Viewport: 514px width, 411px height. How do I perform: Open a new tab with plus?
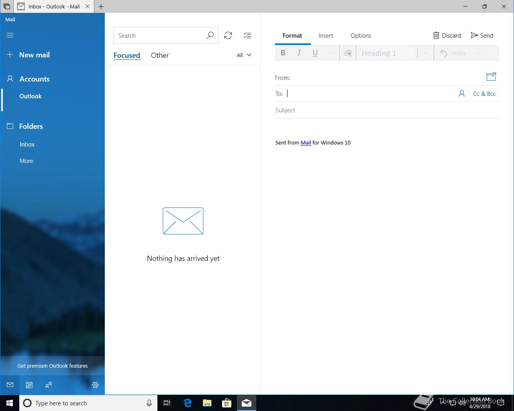click(101, 6)
